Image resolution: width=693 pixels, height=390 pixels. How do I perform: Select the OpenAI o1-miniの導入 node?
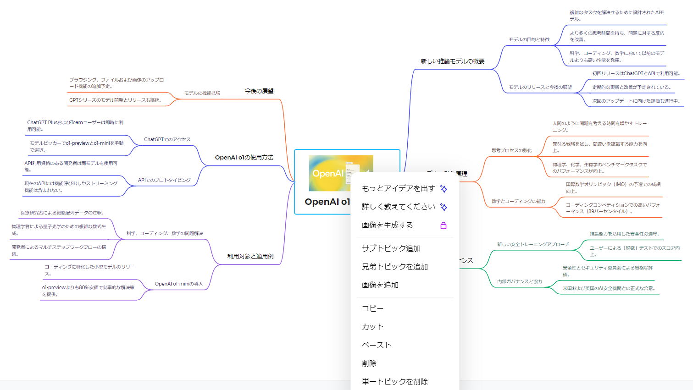[178, 284]
